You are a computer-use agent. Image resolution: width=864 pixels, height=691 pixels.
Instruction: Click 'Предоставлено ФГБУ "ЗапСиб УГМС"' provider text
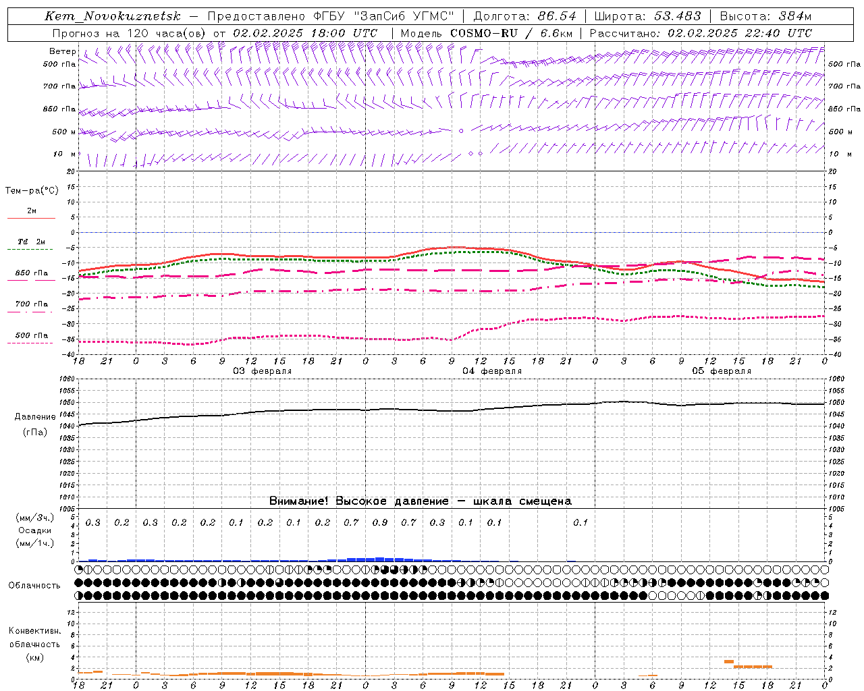click(331, 16)
